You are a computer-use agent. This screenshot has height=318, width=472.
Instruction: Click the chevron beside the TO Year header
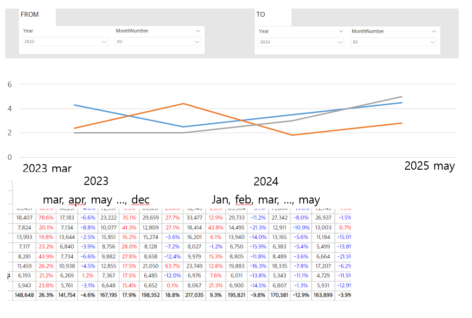pos(341,31)
